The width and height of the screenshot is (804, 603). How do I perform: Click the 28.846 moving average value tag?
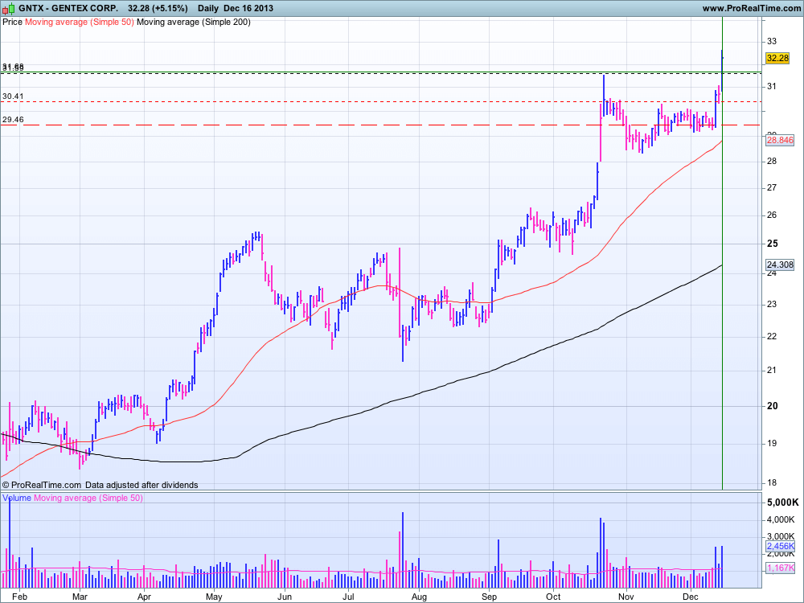coord(779,140)
